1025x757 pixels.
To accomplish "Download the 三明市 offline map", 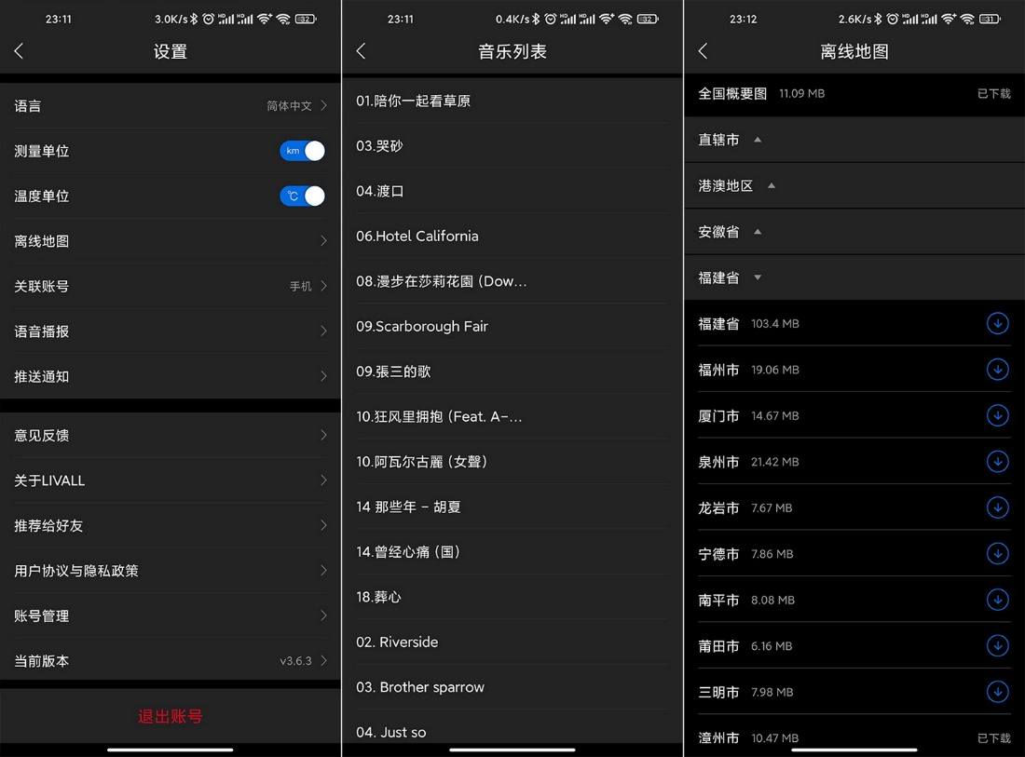I will 997,692.
